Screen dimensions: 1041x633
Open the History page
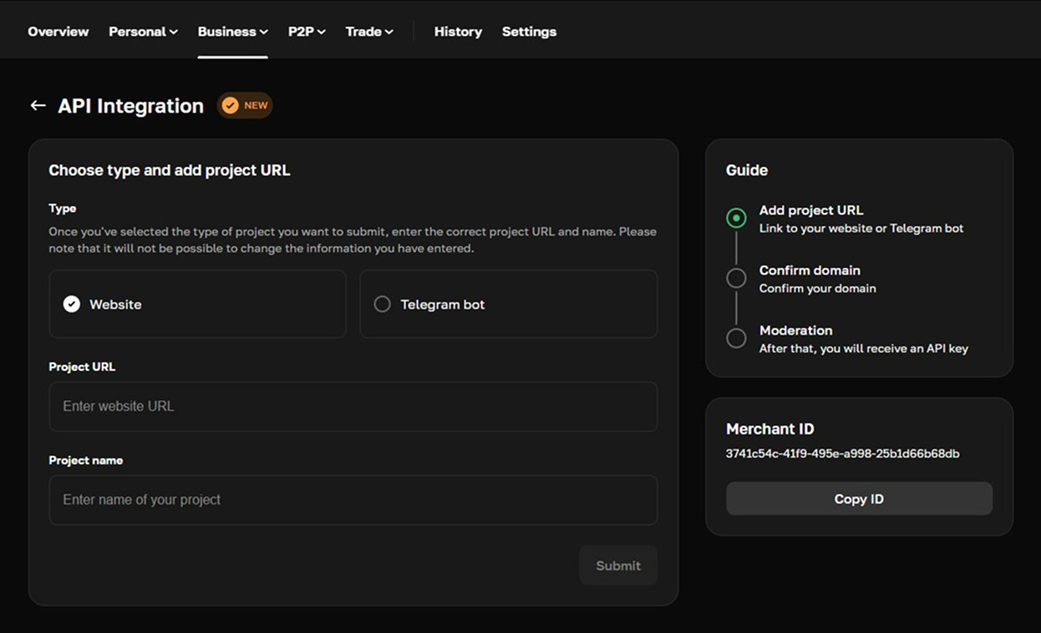pyautogui.click(x=458, y=32)
